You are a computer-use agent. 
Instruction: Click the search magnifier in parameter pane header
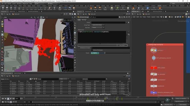(124, 17)
